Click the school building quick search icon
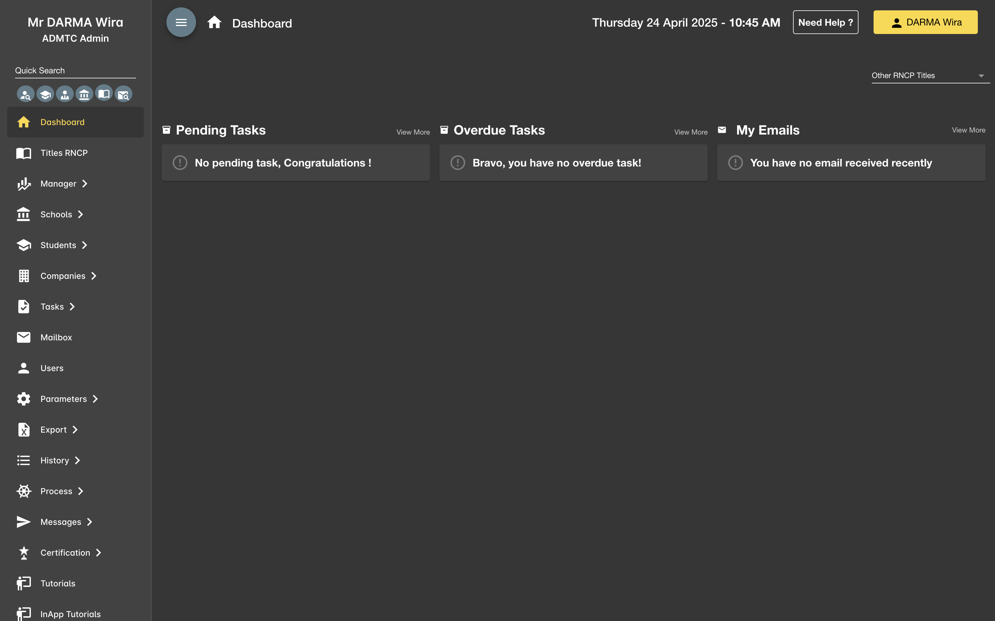 click(84, 94)
